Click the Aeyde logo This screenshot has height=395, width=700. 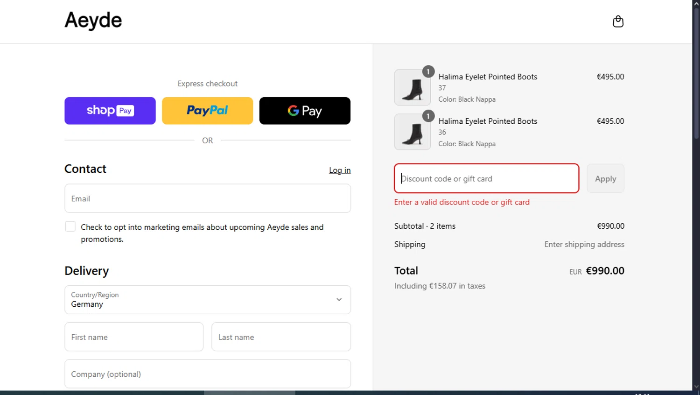(93, 21)
